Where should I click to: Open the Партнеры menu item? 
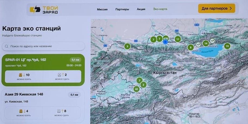tap(122, 9)
